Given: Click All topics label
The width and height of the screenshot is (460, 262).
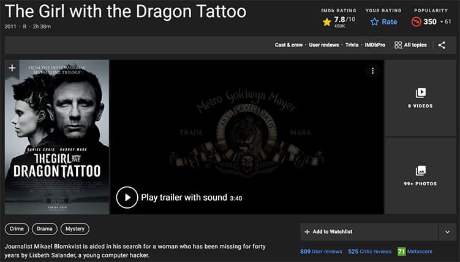Looking at the screenshot, I should pyautogui.click(x=415, y=45).
